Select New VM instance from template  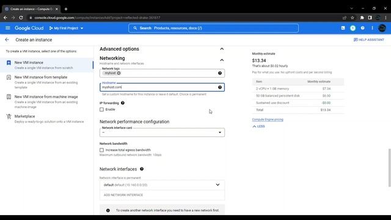point(46,82)
